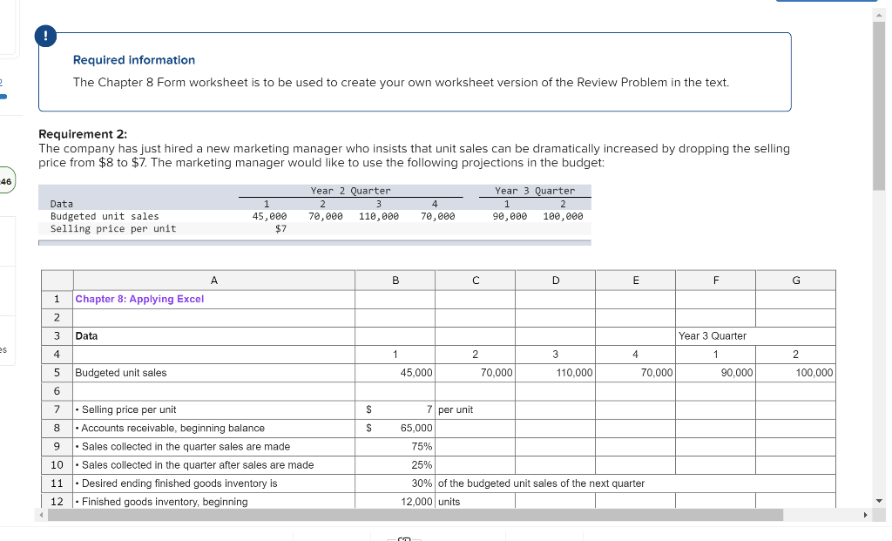The width and height of the screenshot is (892, 541).
Task: Click the 46 points badge on the left edge
Action: coord(6,179)
